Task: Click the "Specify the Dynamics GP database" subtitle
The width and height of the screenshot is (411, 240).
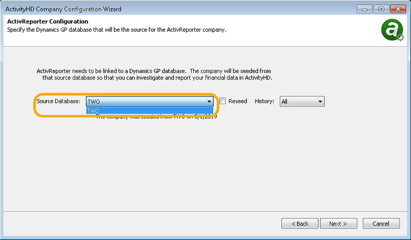Action: click(x=117, y=30)
